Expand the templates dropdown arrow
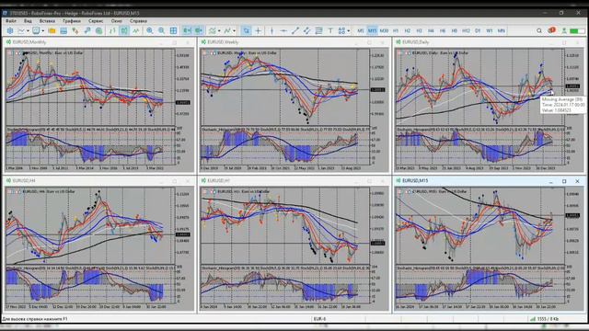This screenshot has height=331, width=589. point(234,30)
